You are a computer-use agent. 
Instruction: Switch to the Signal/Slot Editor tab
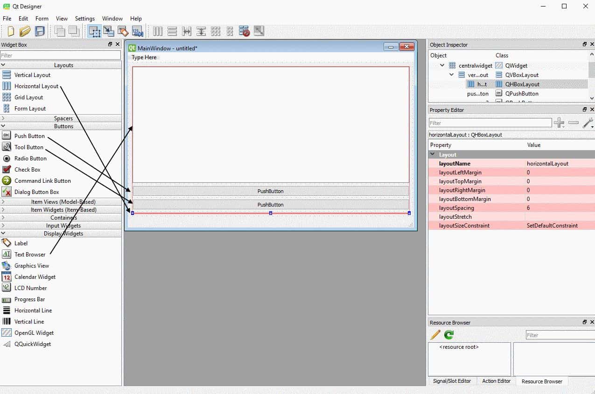(452, 381)
